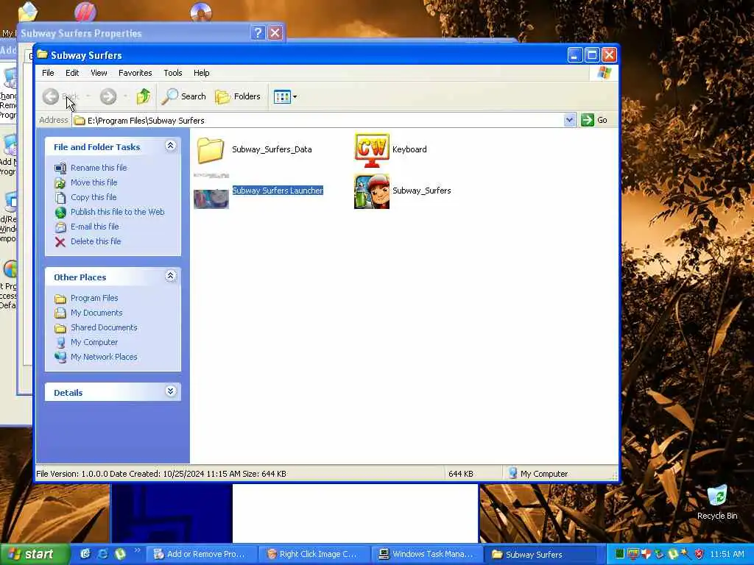Open the Help menu
This screenshot has height=565, width=754.
(202, 73)
